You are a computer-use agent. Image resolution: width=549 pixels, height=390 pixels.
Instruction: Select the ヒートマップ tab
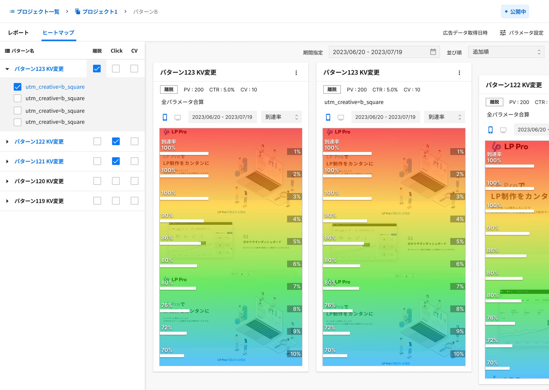click(x=58, y=33)
